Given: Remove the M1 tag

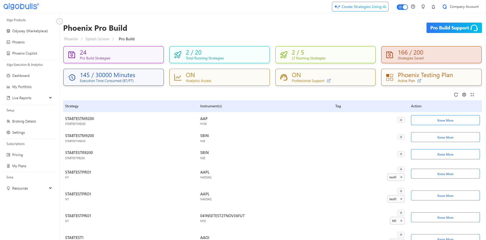Looking at the screenshot, I should (401, 221).
